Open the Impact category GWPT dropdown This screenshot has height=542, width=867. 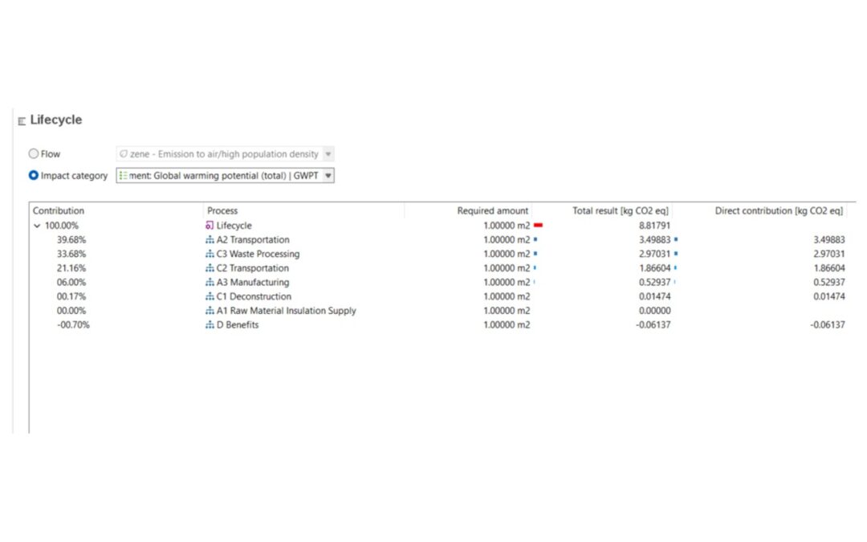(328, 176)
